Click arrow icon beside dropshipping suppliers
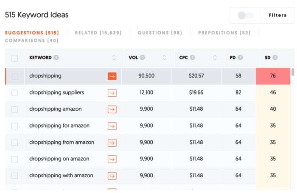 pos(112,93)
